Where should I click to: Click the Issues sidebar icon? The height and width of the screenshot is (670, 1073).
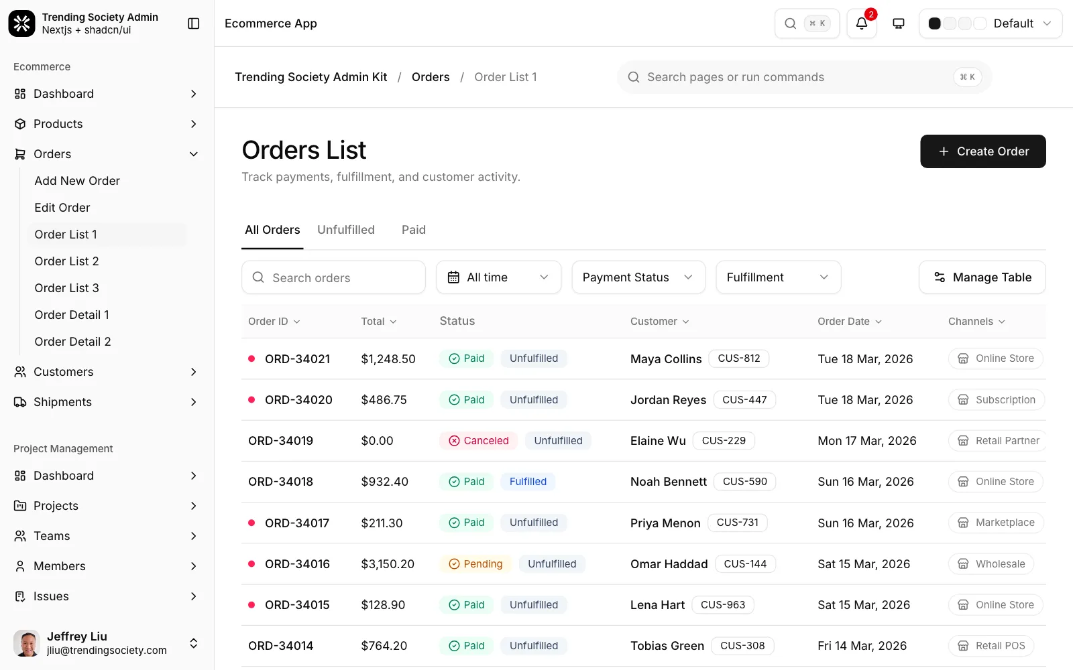point(20,596)
